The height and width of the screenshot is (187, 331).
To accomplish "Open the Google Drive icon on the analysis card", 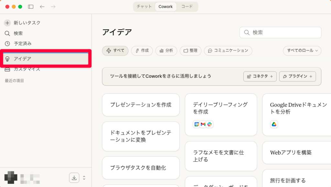I will 274,124.
